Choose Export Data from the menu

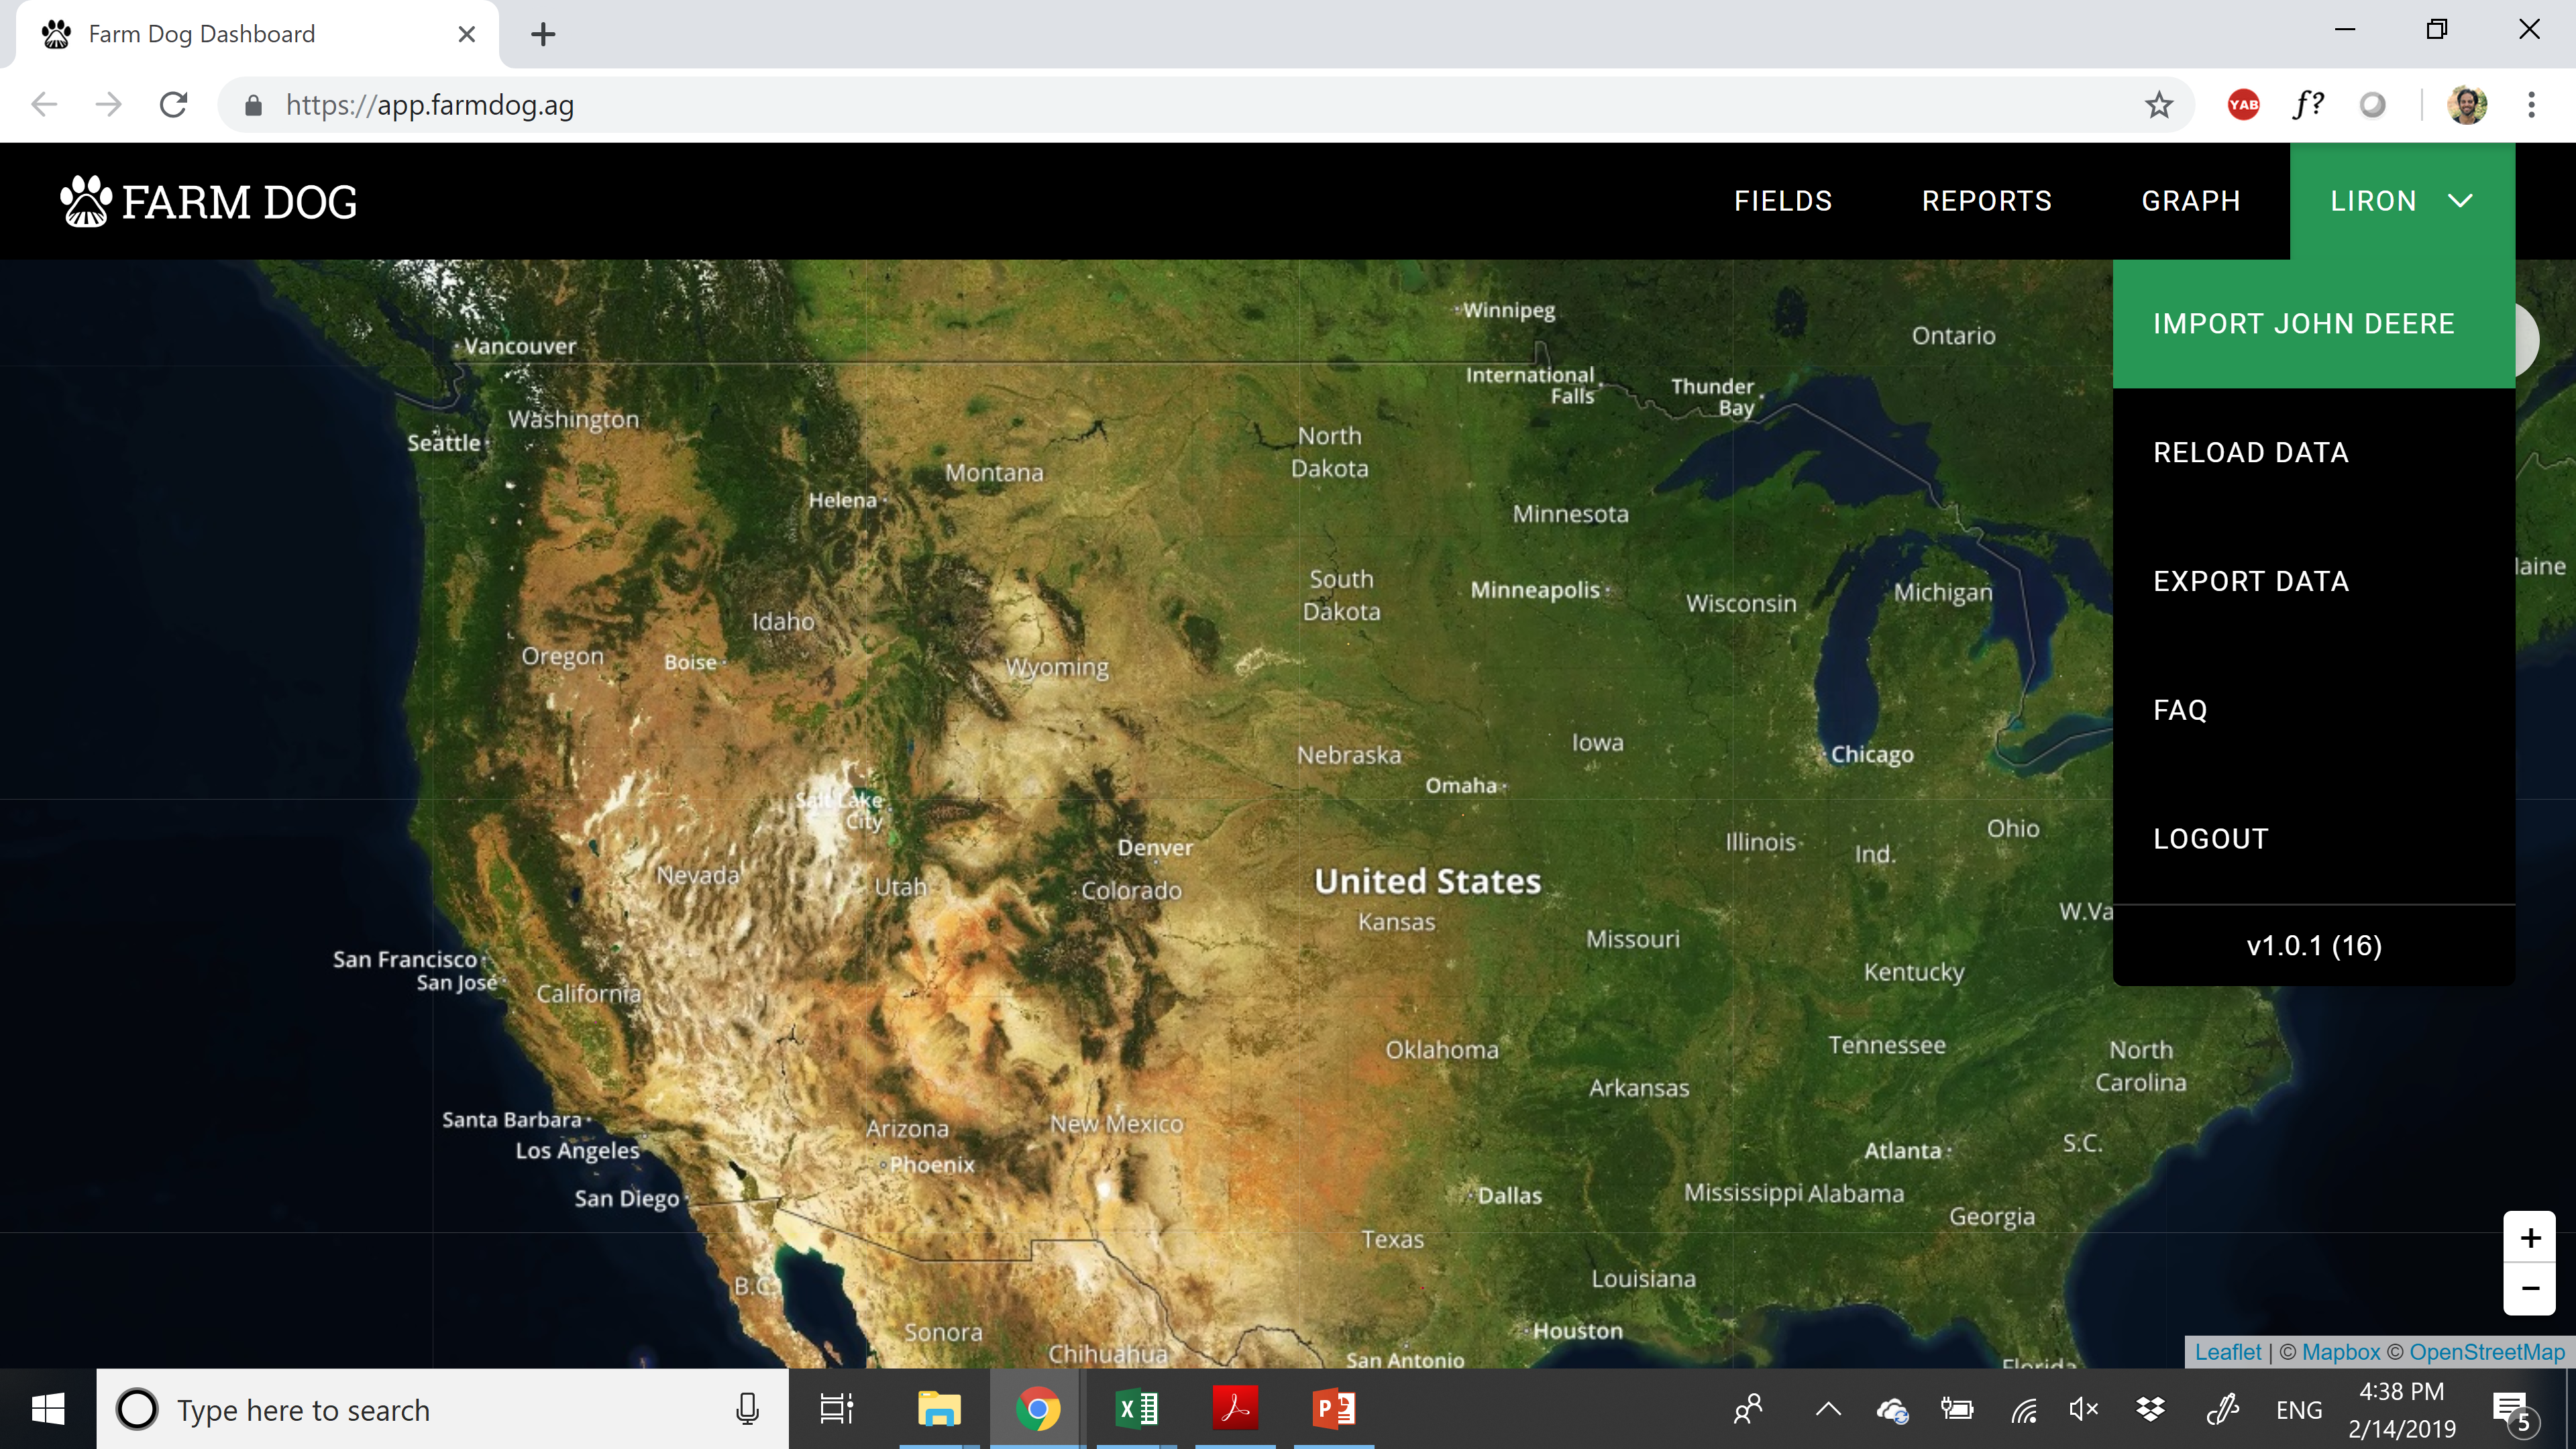point(2313,581)
